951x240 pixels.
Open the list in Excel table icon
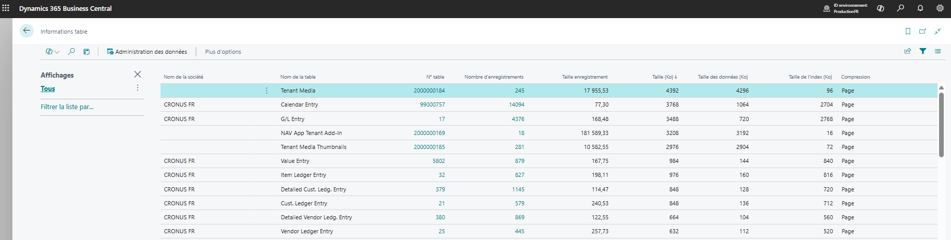pyautogui.click(x=86, y=52)
